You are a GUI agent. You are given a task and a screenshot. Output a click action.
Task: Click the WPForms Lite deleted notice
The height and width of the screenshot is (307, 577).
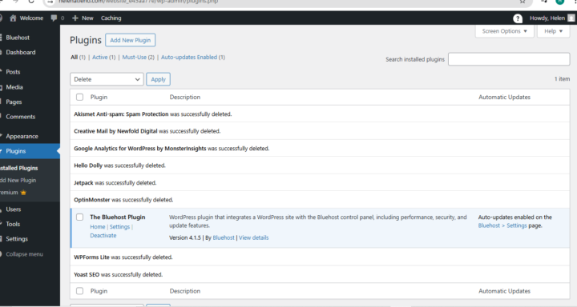click(x=123, y=257)
